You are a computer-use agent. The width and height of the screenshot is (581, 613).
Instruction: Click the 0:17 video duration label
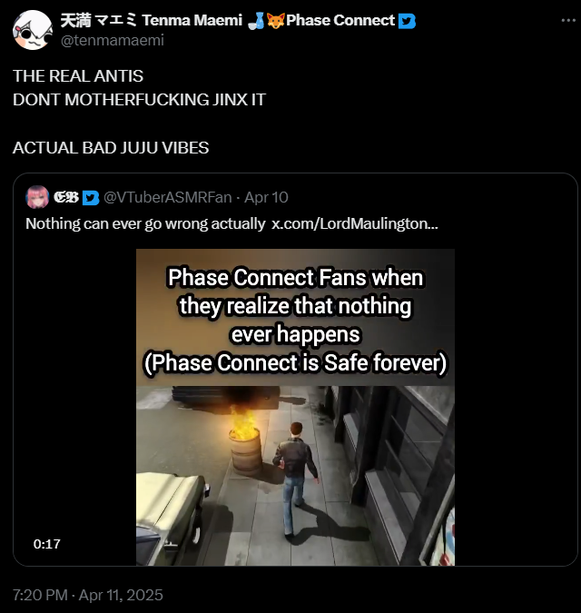(x=47, y=544)
